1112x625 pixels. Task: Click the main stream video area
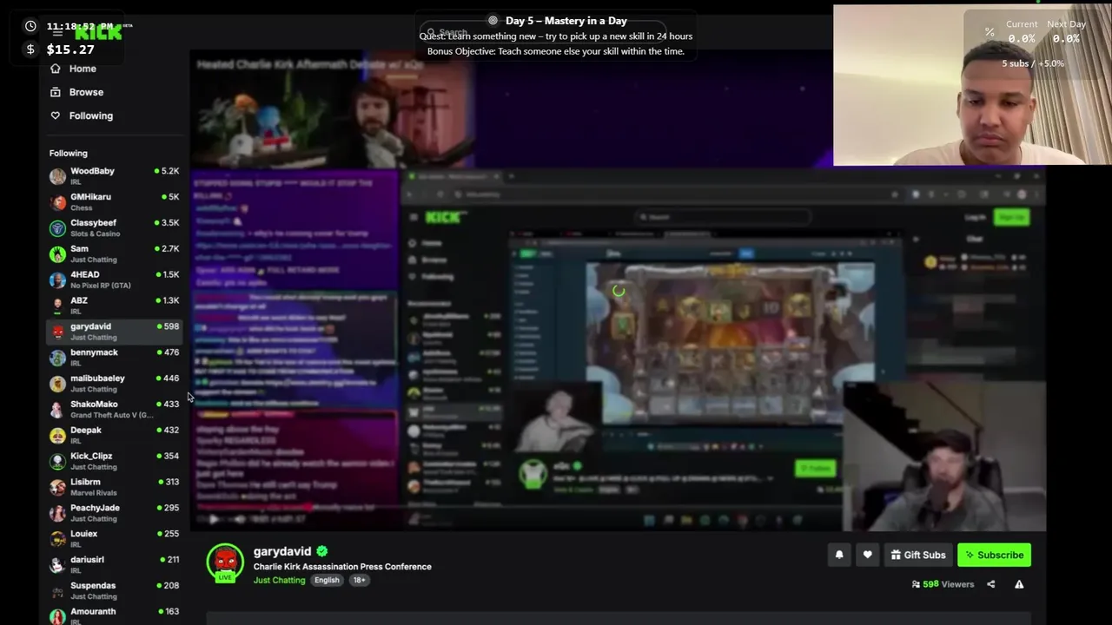618,290
